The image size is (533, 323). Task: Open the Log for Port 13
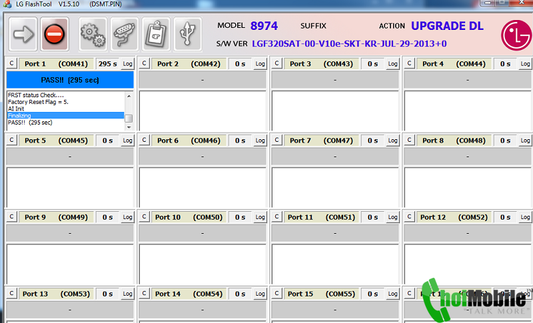pos(127,294)
